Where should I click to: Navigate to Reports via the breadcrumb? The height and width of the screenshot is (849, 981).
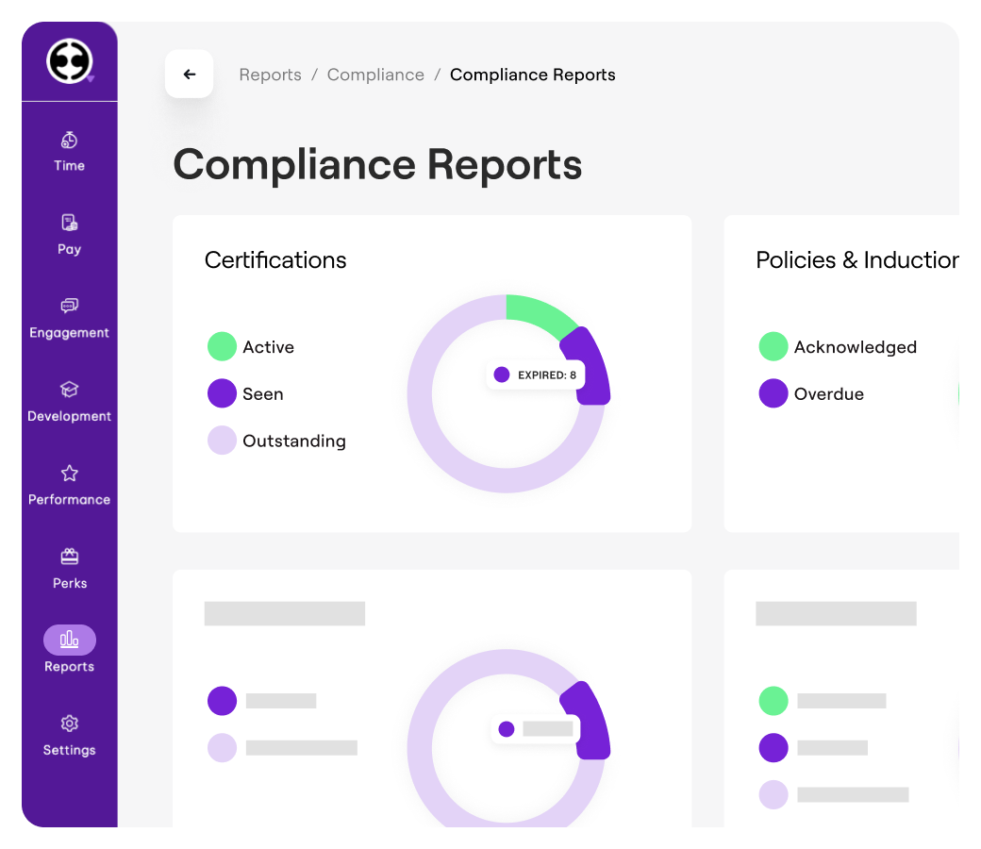[270, 75]
